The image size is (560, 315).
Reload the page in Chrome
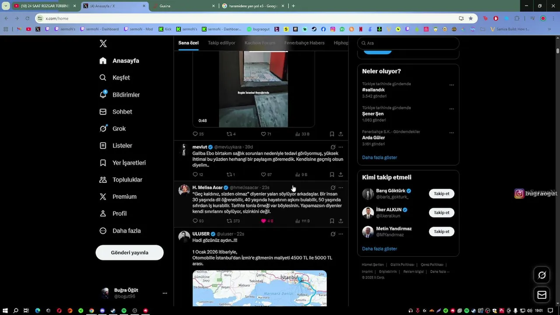click(x=27, y=18)
